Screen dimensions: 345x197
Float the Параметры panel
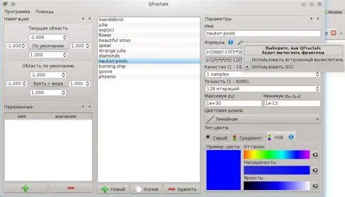(x=311, y=19)
